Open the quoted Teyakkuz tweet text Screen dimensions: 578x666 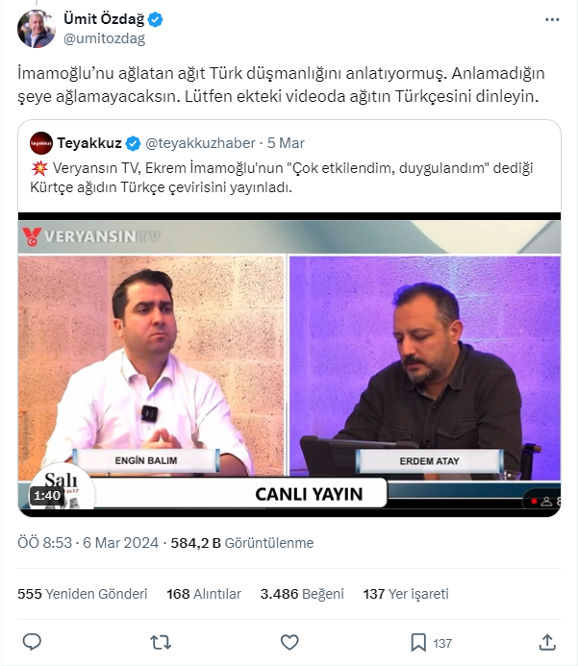point(282,178)
